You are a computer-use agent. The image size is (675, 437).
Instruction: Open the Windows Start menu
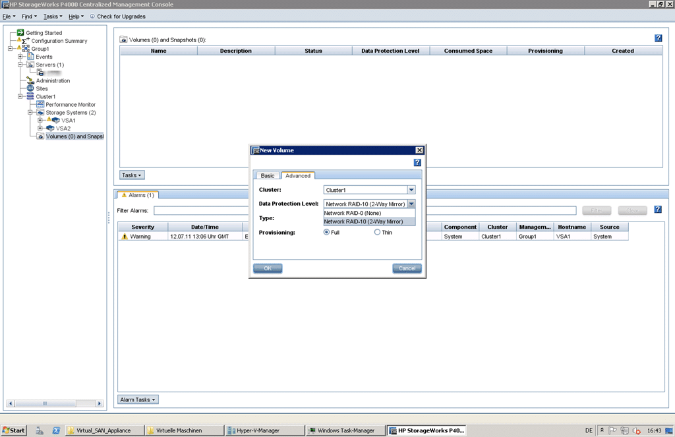14,430
